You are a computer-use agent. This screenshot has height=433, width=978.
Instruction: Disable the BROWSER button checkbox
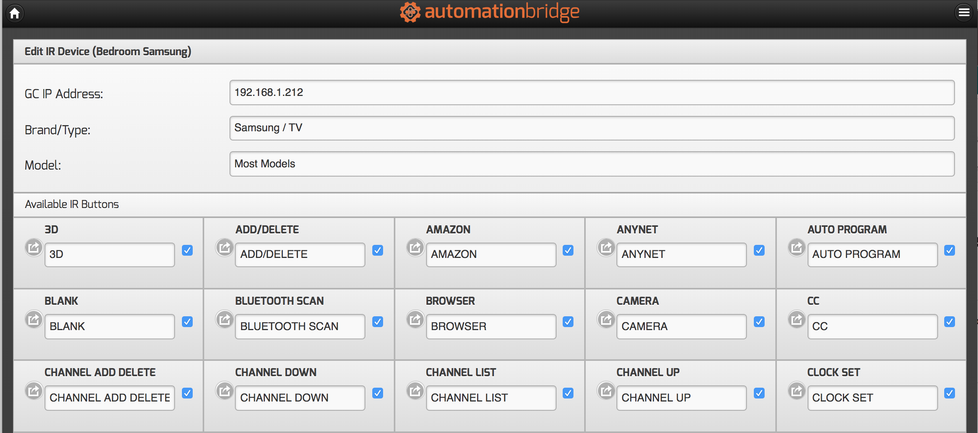click(568, 322)
